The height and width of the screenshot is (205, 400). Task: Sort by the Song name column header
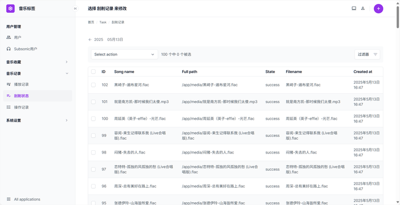(124, 71)
